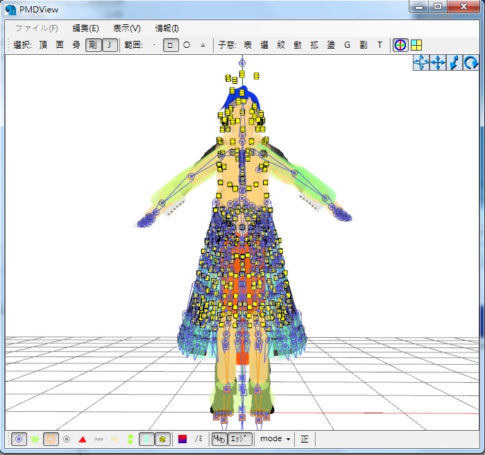Toggle the green capsule display icon
Viewport: 485px width, 455px height.
pos(130,439)
